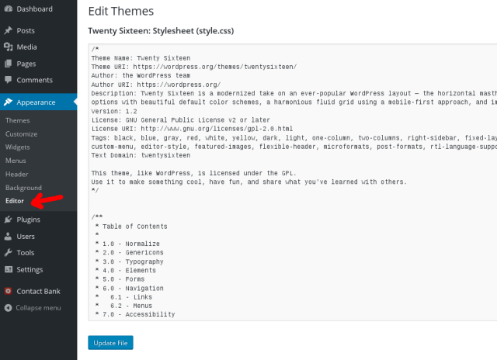Click the '6.2 - Menus' line
497x360 pixels.
coord(123,306)
